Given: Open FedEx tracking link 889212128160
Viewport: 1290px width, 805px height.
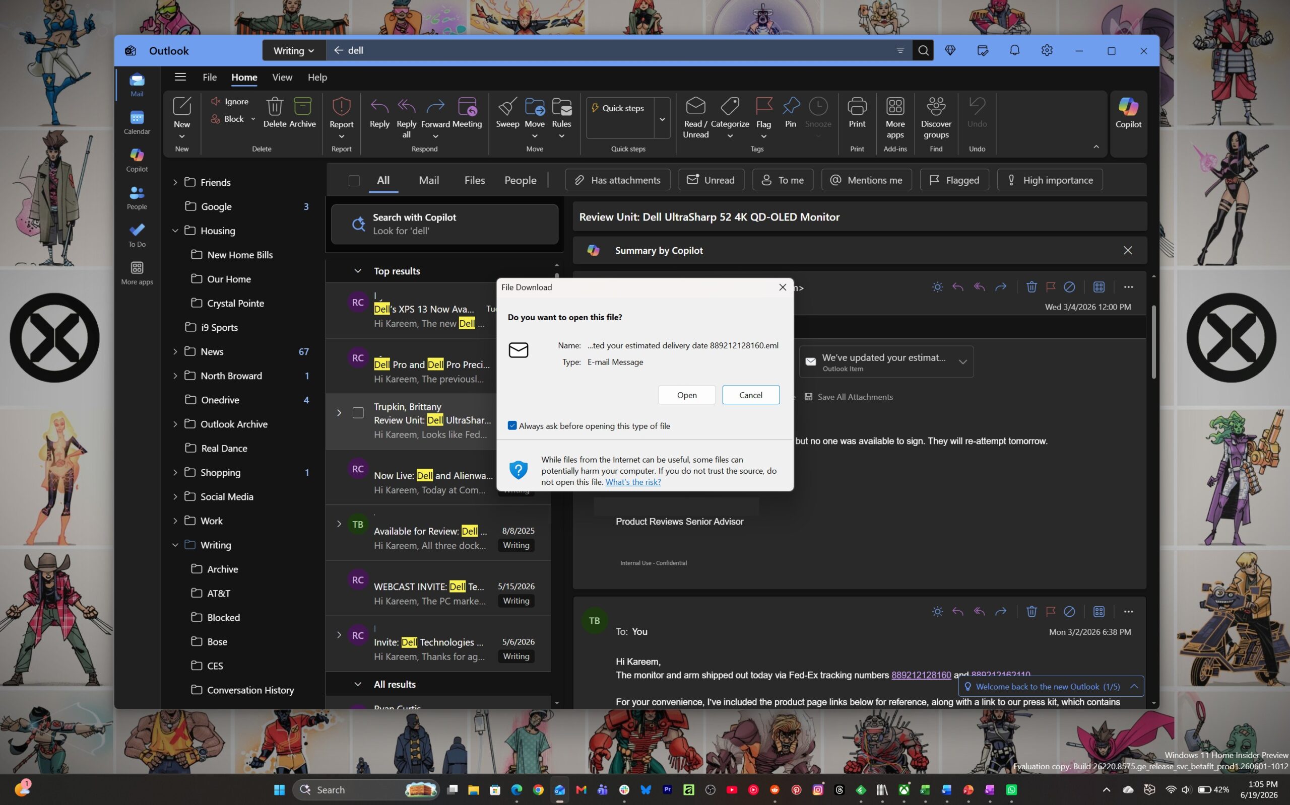Looking at the screenshot, I should (x=921, y=675).
